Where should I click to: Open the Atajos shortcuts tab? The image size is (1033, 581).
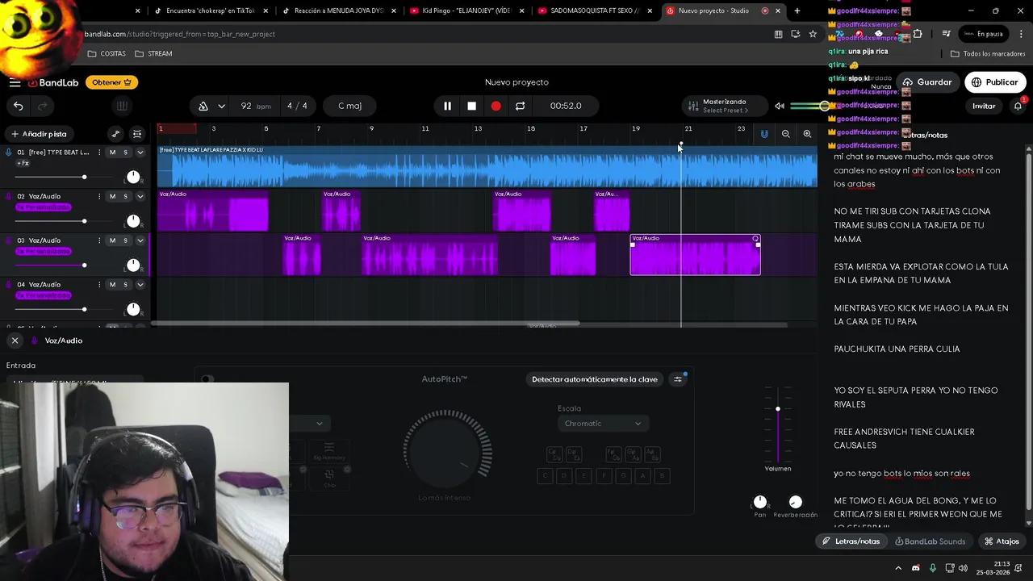(1002, 541)
